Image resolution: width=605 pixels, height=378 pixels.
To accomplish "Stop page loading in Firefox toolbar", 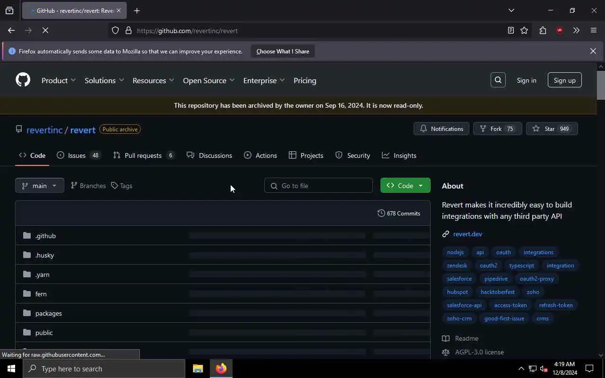I will pos(45,31).
